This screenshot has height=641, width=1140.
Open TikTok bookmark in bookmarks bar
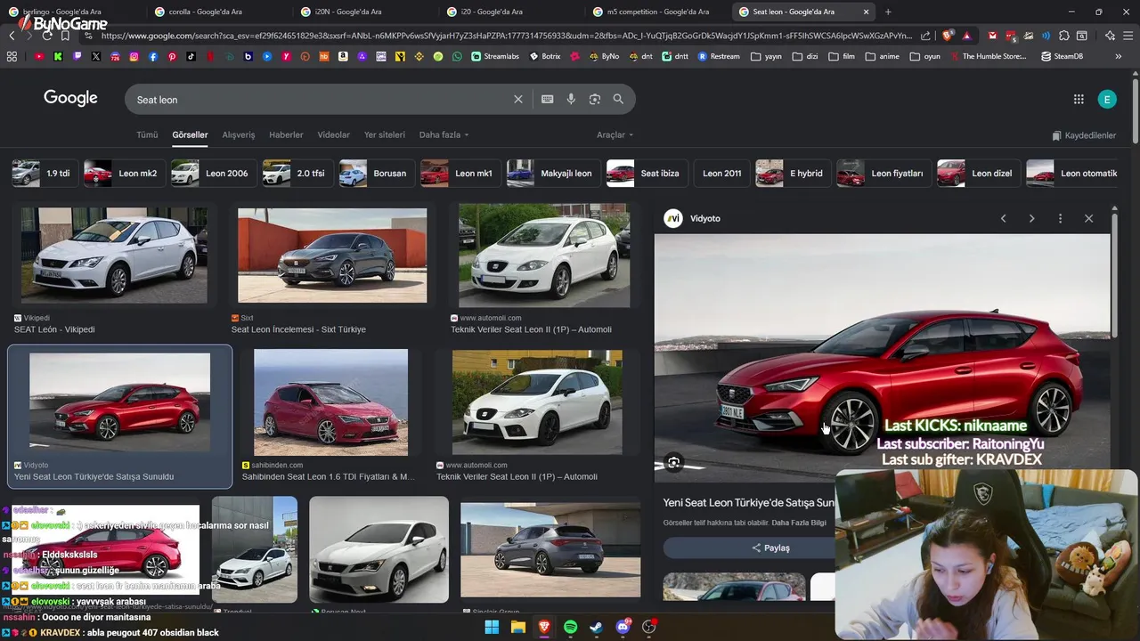(x=191, y=56)
